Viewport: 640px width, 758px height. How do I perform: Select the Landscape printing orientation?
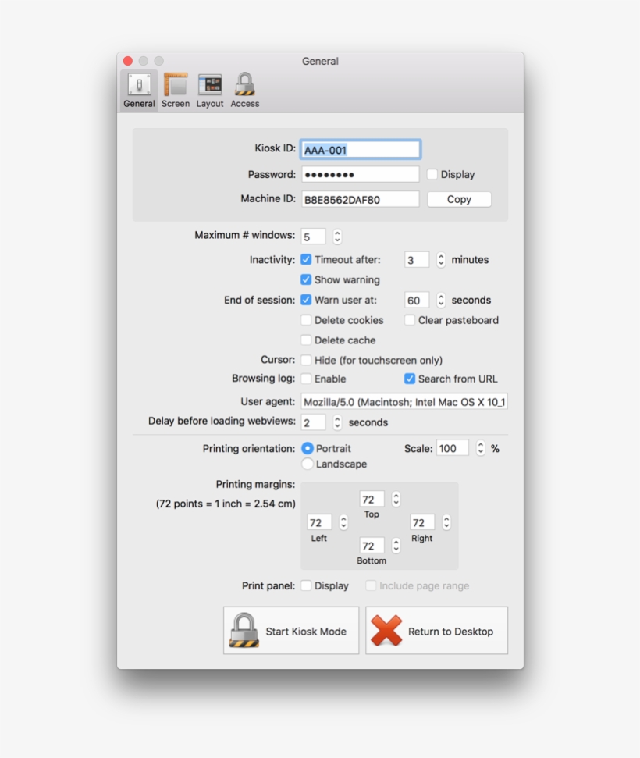pyautogui.click(x=308, y=464)
